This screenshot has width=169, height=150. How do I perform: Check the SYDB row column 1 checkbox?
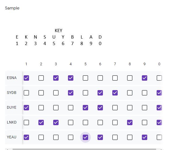[x=26, y=93]
